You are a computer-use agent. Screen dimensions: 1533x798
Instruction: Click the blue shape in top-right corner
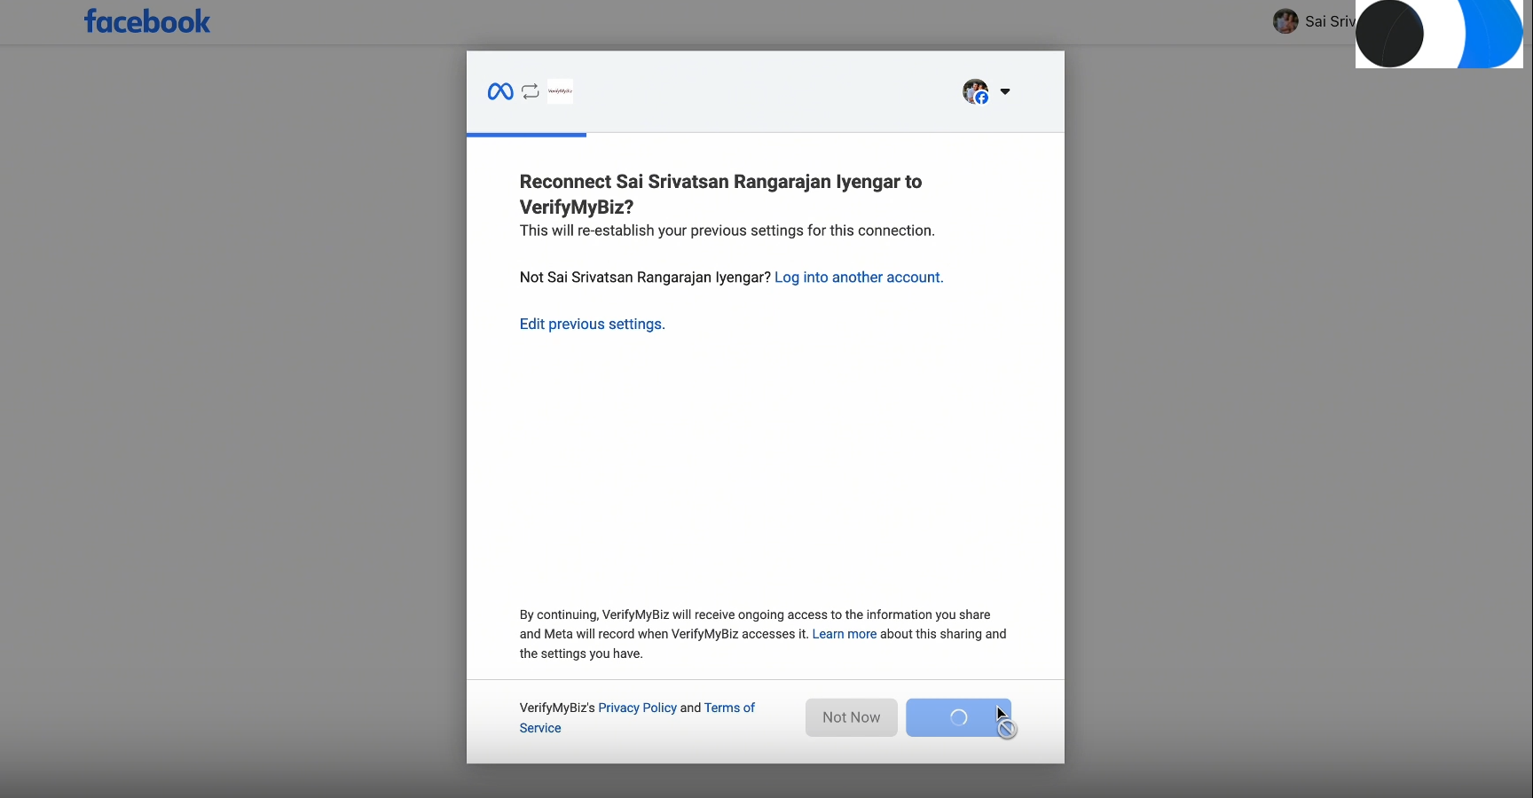coord(1495,34)
